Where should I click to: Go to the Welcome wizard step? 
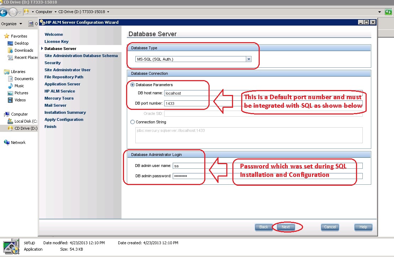54,34
